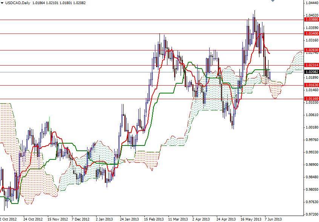Select the red 1.01630 support level tag
Viewport: 319px width, 222px height.
(311, 86)
